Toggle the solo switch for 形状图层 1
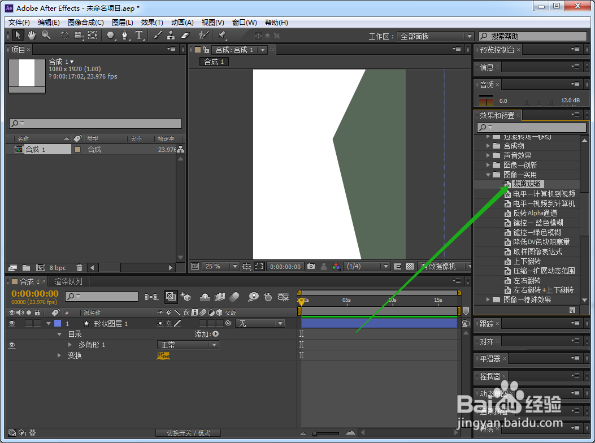The height and width of the screenshot is (443, 595). pos(29,323)
